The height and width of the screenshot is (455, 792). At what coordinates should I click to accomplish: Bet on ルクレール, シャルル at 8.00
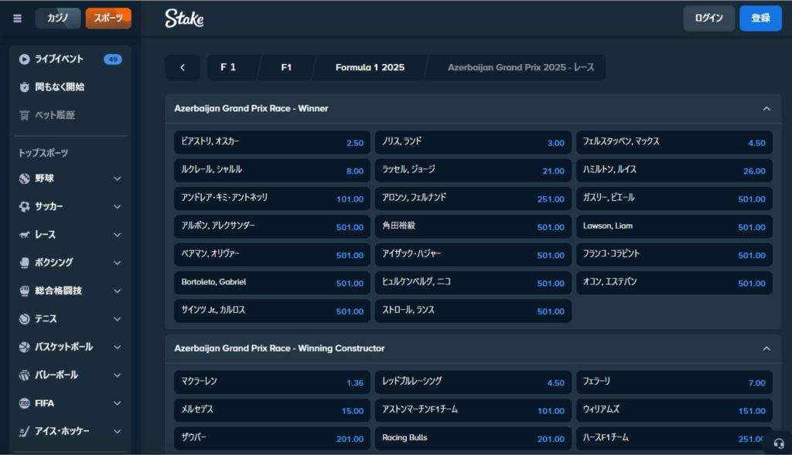[271, 171]
